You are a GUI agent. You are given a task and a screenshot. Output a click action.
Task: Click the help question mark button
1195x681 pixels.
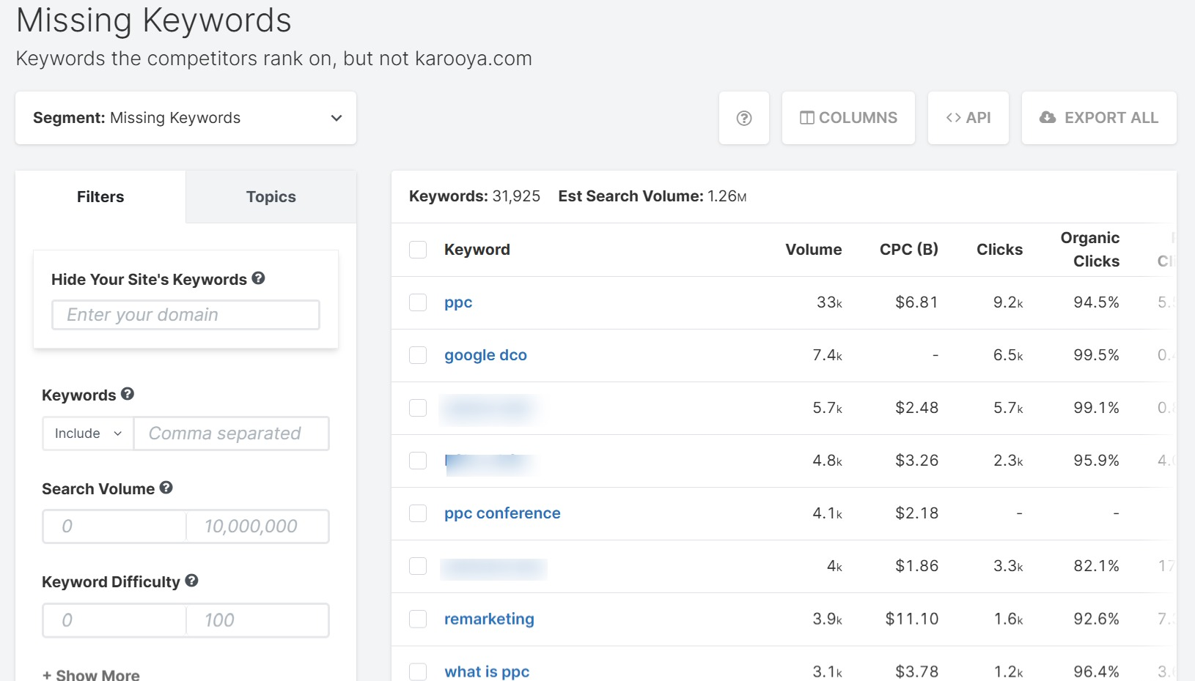tap(743, 118)
